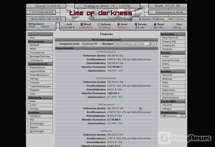Open Koalition [Finanzen]

tap(173, 94)
